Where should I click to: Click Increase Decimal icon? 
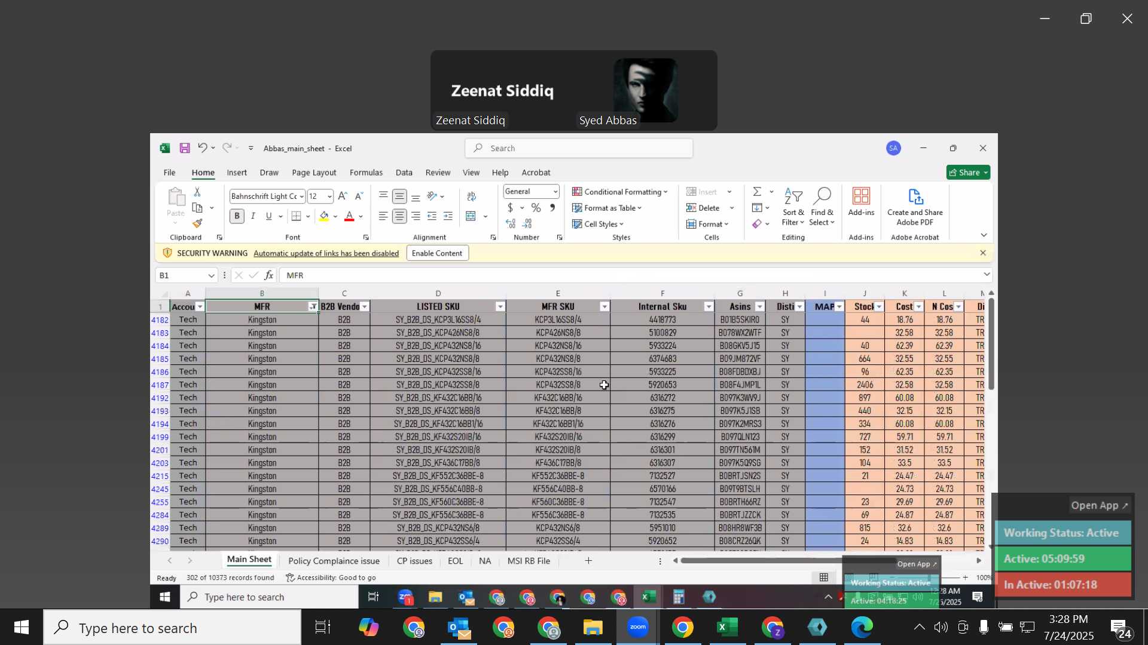pyautogui.click(x=511, y=223)
